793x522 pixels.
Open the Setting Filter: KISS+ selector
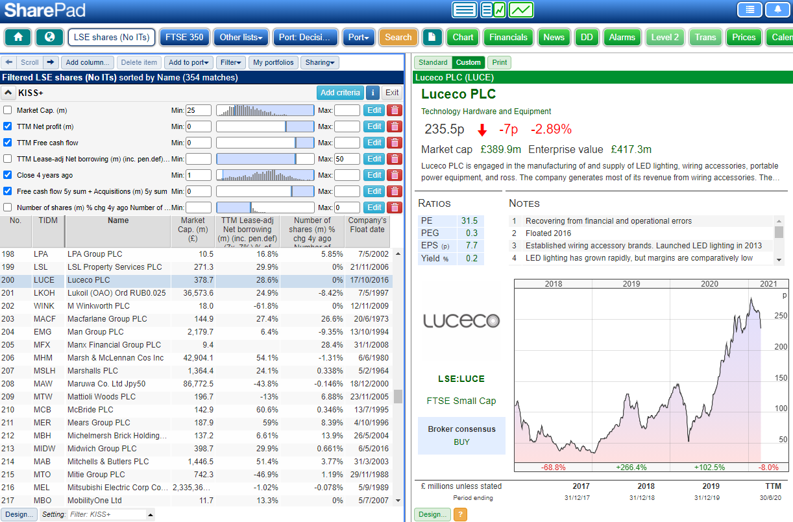coord(112,514)
